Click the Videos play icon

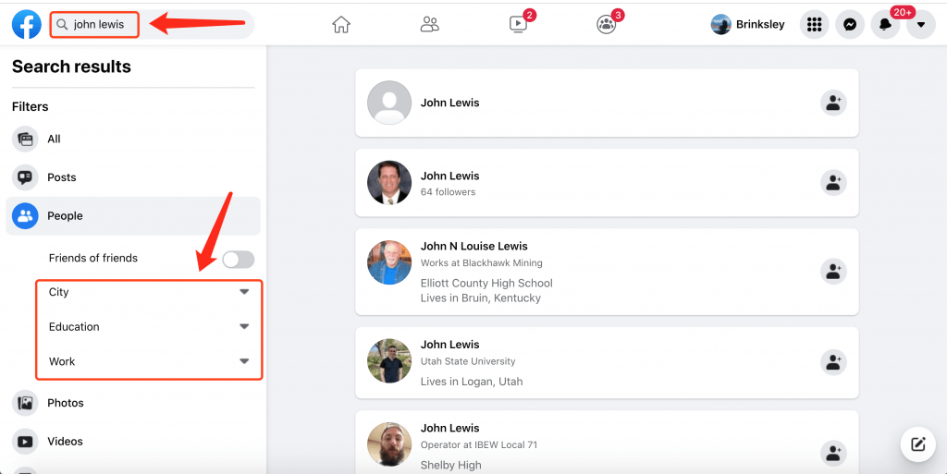click(25, 442)
